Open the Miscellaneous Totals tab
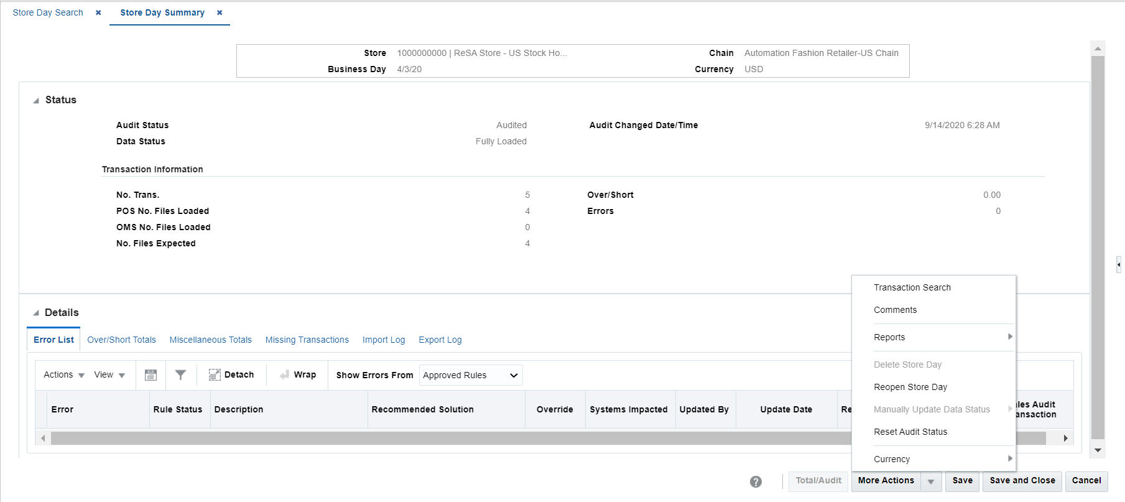The height and width of the screenshot is (502, 1125). tap(211, 340)
